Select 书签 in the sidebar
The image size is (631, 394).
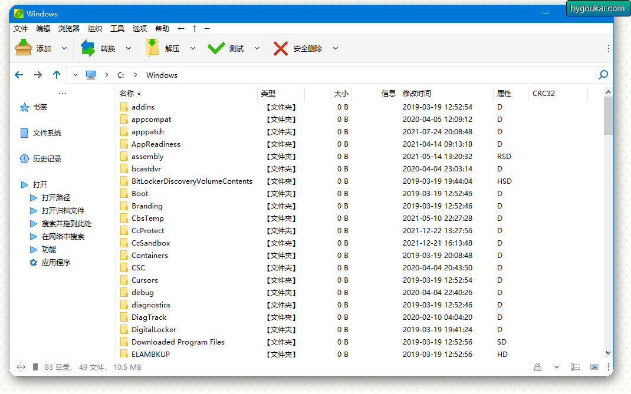coord(40,107)
